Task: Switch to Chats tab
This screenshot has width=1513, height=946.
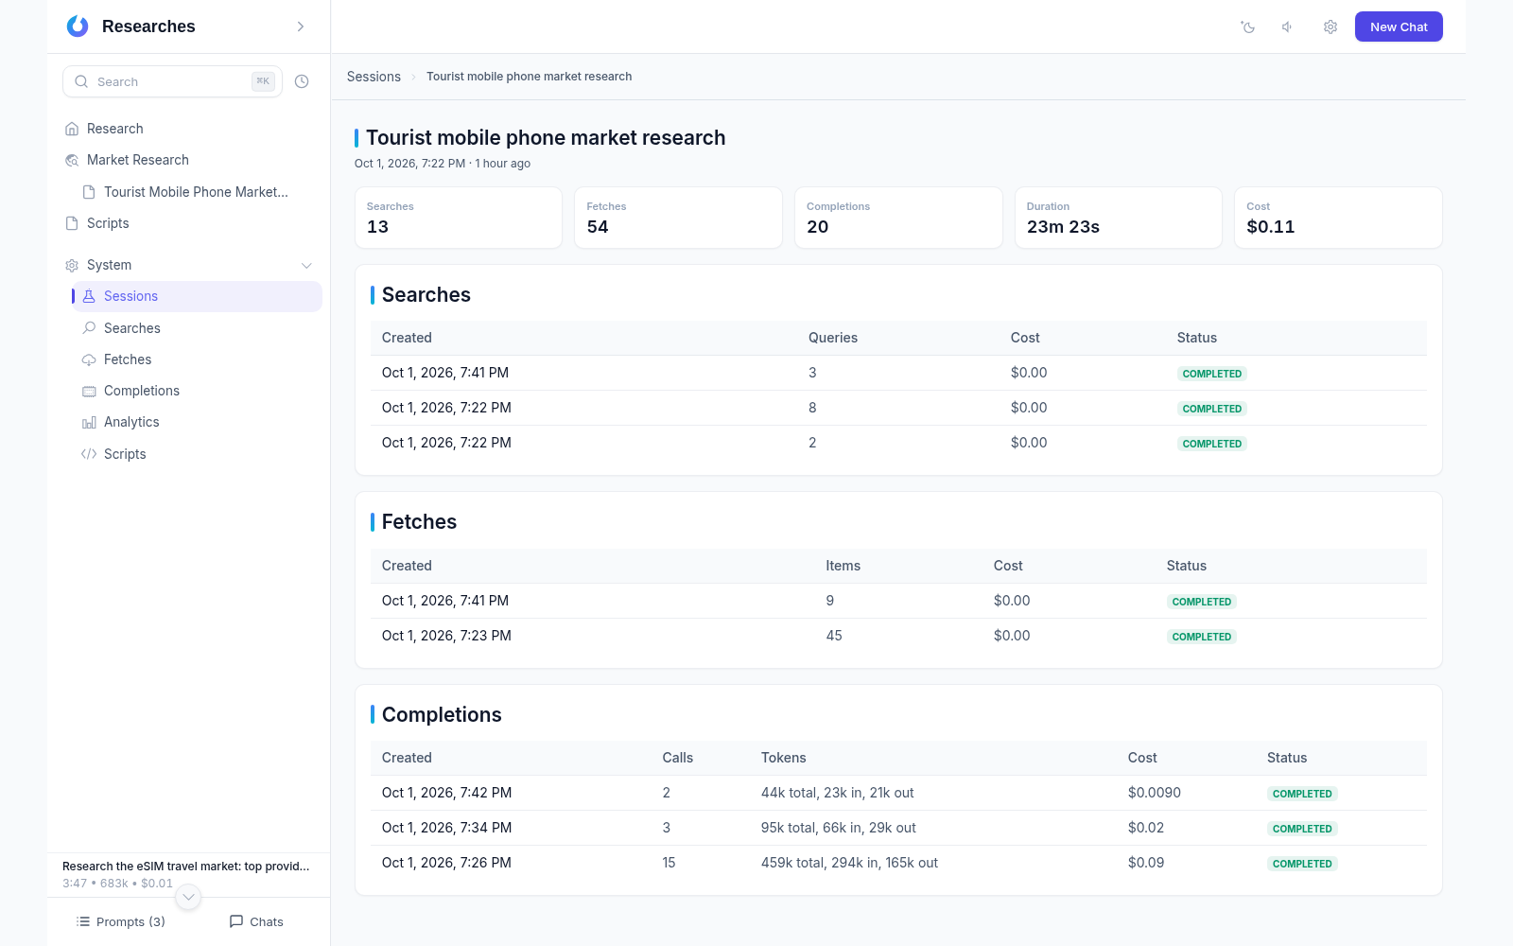Action: pyautogui.click(x=256, y=921)
